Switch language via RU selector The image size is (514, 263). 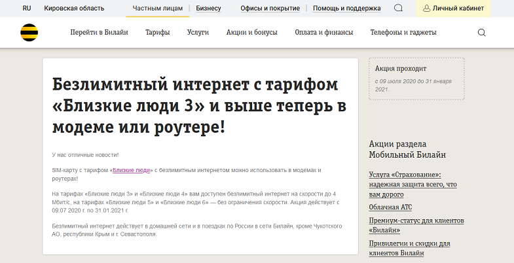(x=27, y=9)
